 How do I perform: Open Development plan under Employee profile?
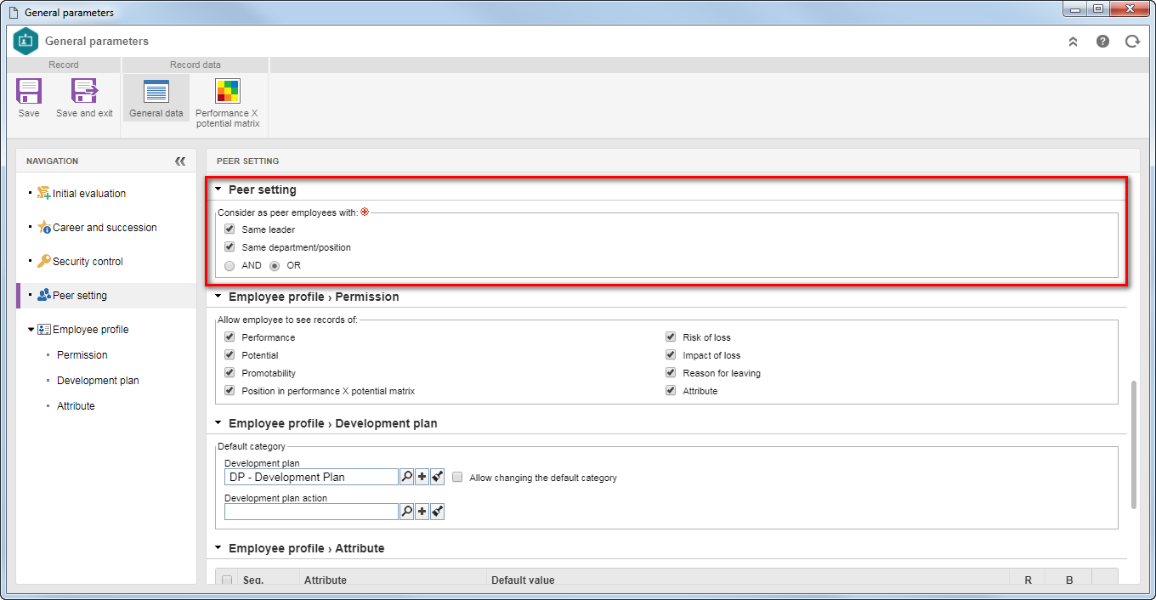[x=98, y=381]
